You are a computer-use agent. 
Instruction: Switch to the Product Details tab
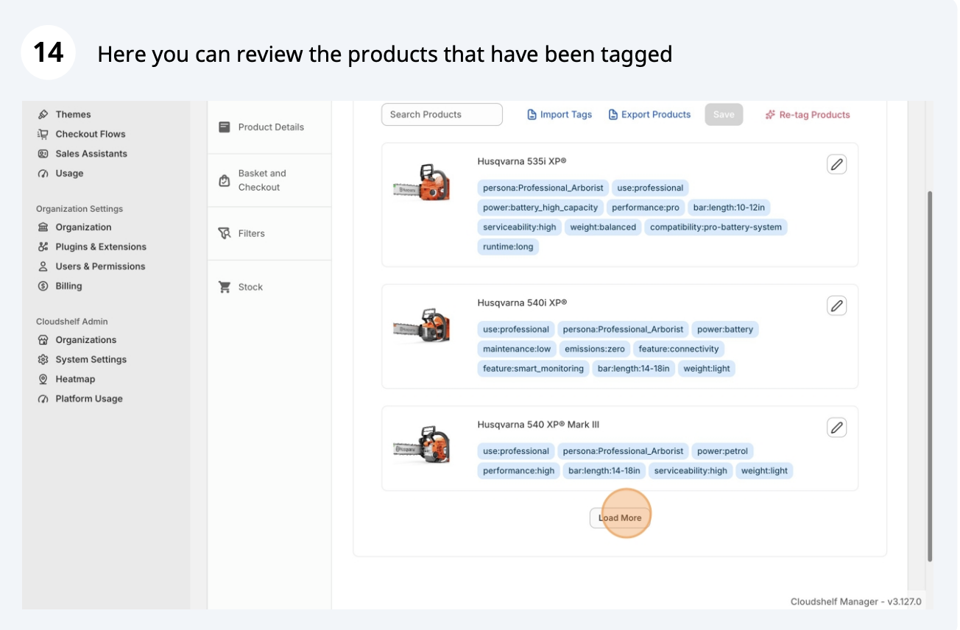coord(269,127)
